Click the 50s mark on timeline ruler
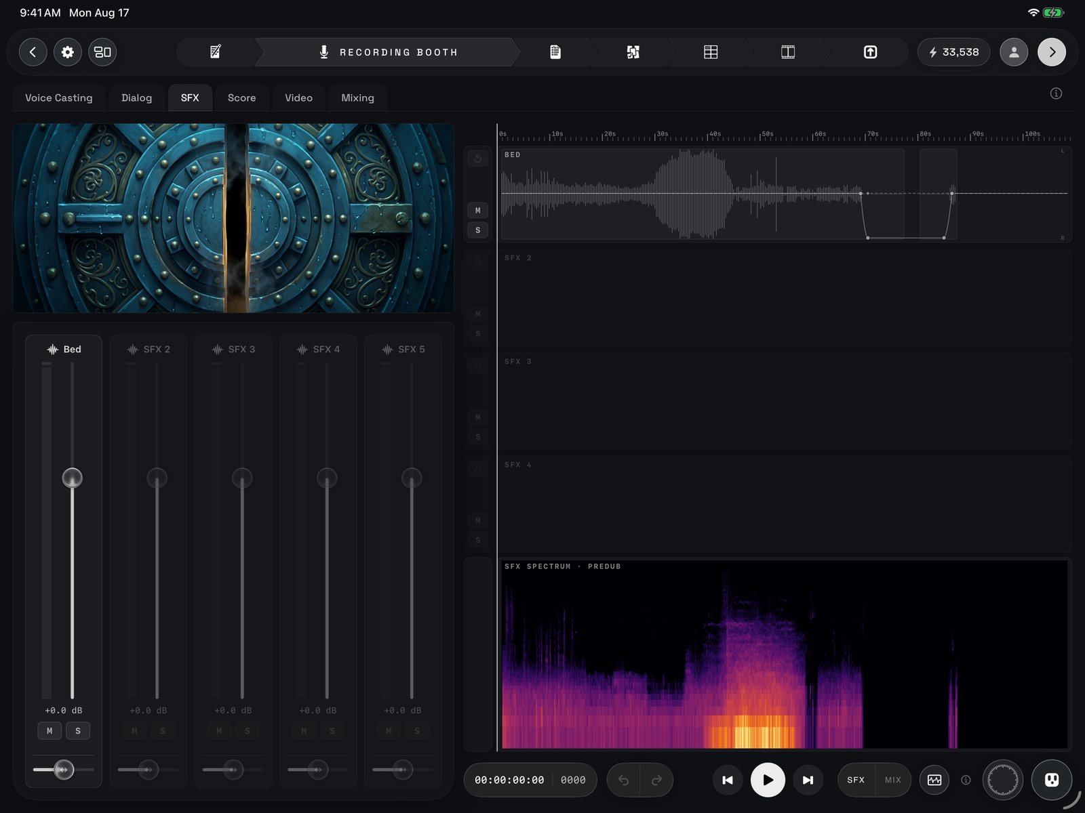The width and height of the screenshot is (1085, 813). pos(767,134)
